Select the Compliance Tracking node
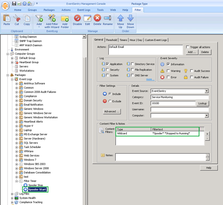 point(31,202)
